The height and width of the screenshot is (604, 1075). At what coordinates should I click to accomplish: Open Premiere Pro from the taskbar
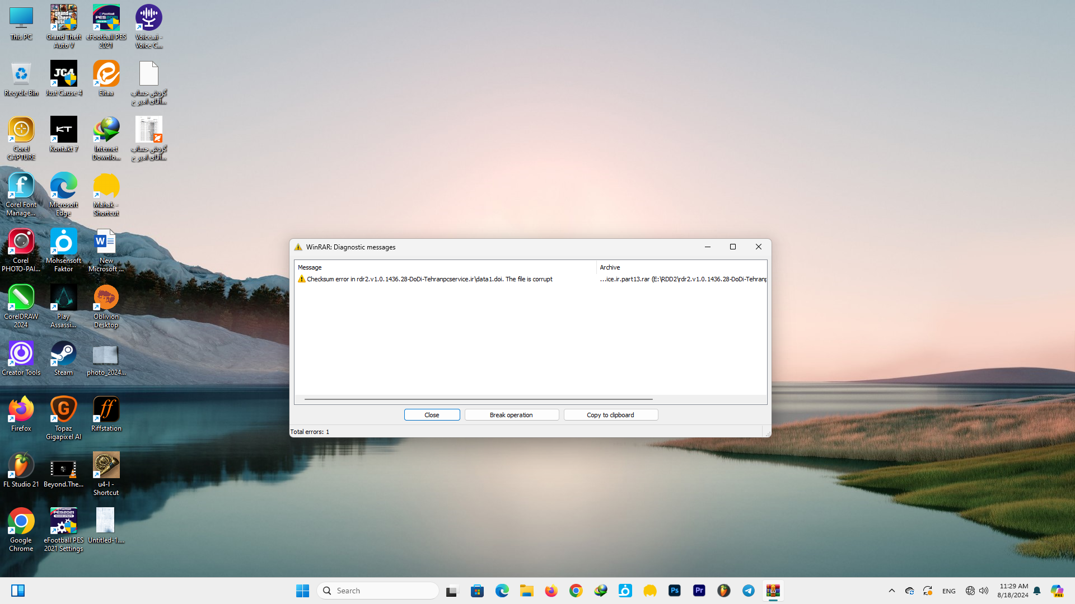[699, 591]
